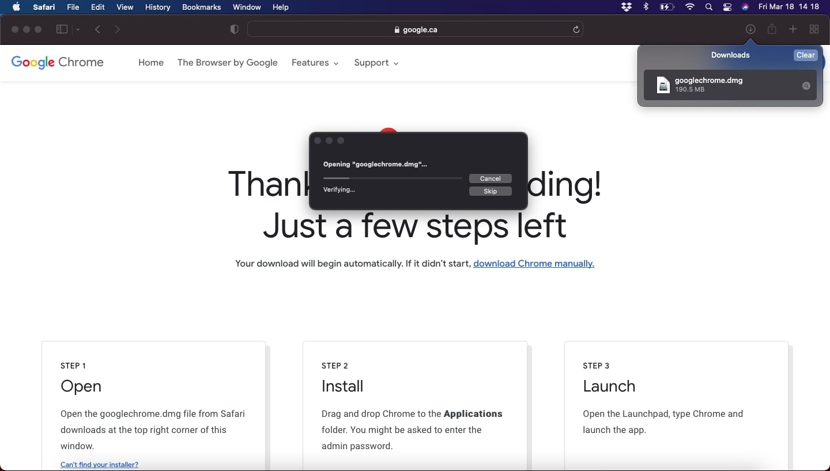Screen dimensions: 830x471
Task: Click the Downloads toolbar icon
Action: tap(750, 29)
